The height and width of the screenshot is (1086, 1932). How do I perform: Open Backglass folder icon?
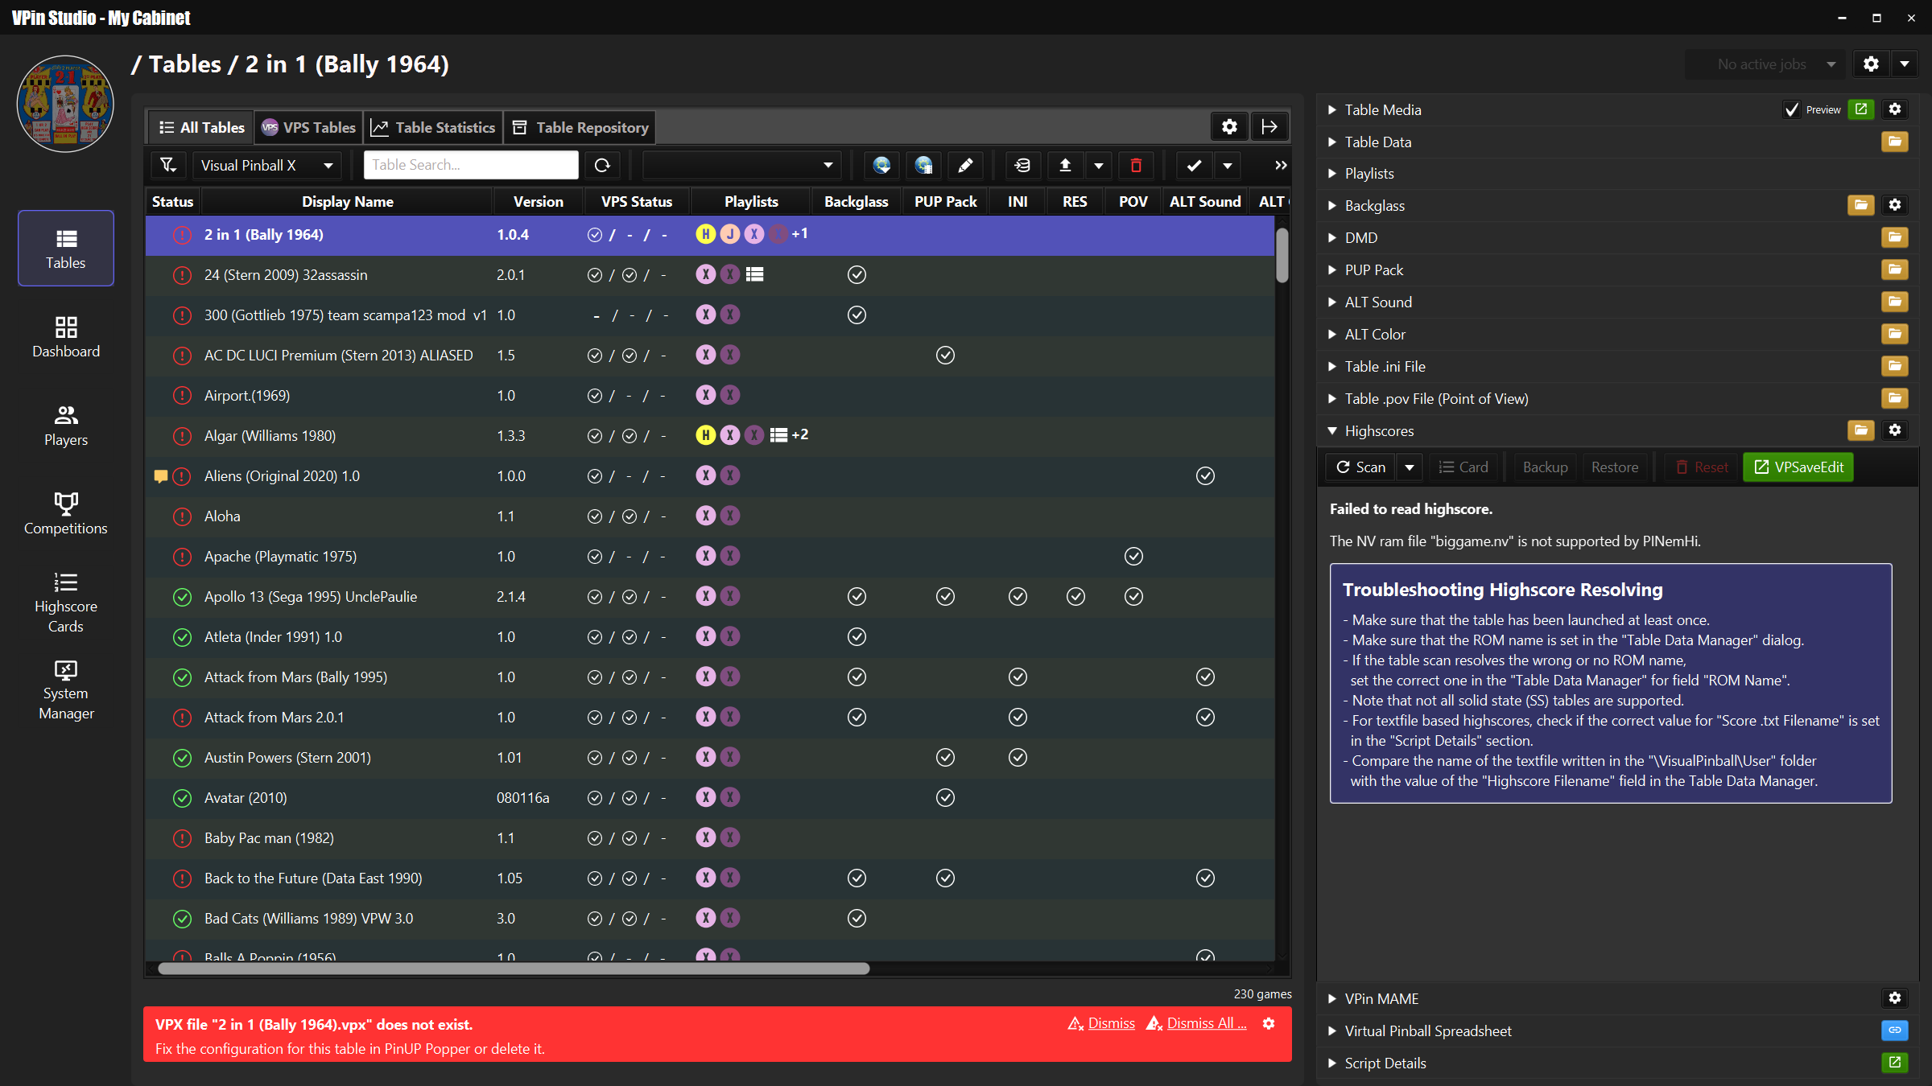[1861, 205]
